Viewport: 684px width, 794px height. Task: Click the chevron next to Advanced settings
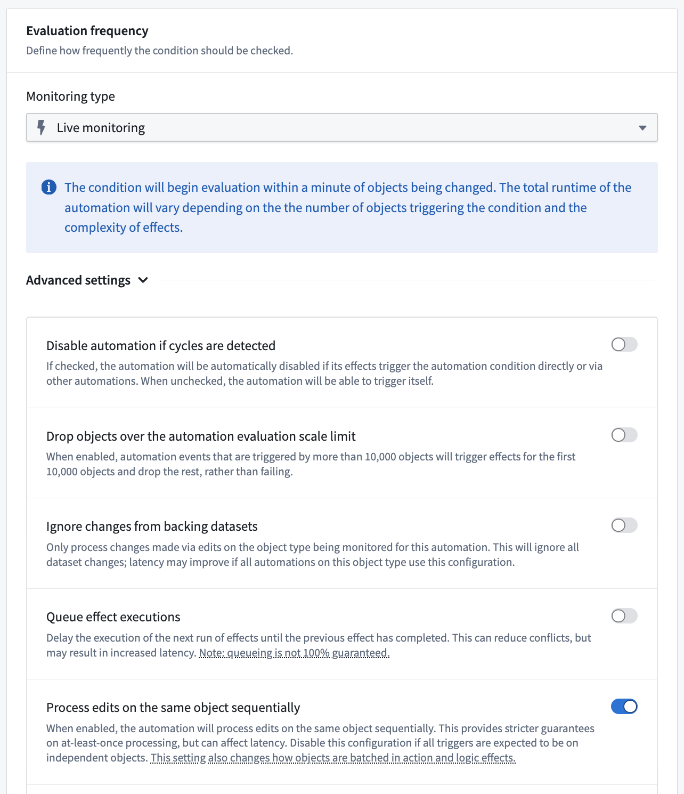pyautogui.click(x=143, y=280)
